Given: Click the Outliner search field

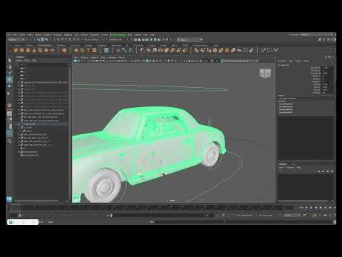Looking at the screenshot, I should (43, 64).
